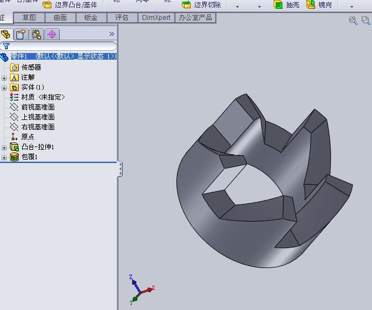Click the feature tree filter input field
The width and height of the screenshot is (372, 310).
click(x=59, y=46)
